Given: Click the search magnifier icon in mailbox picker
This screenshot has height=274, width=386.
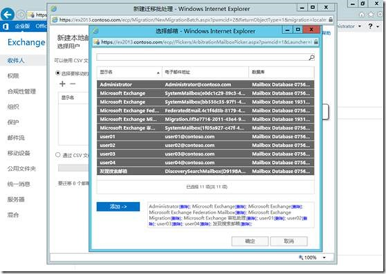Looking at the screenshot, I should [x=311, y=57].
